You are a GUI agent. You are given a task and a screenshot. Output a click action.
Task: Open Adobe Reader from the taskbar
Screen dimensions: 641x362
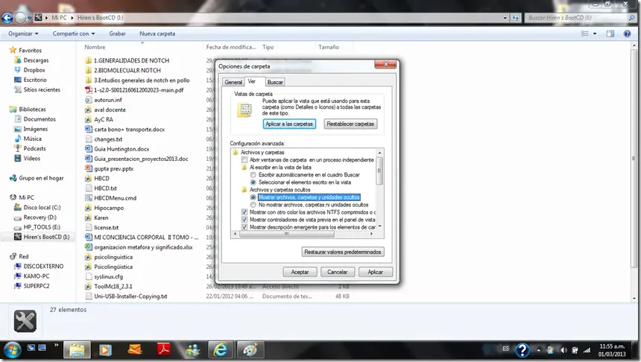pos(164,350)
